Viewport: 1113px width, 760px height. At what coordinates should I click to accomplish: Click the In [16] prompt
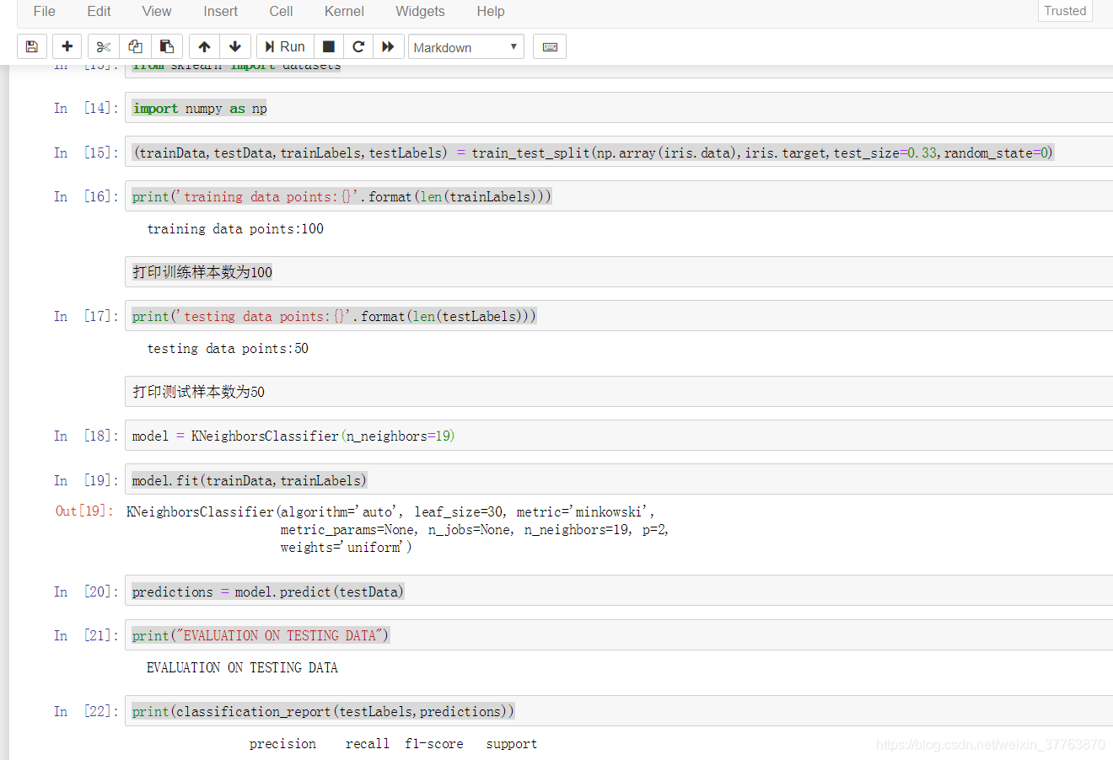click(86, 196)
